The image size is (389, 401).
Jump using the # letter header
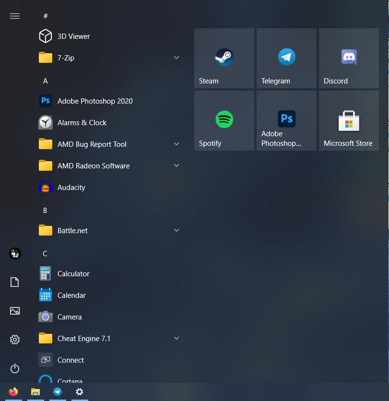click(46, 16)
